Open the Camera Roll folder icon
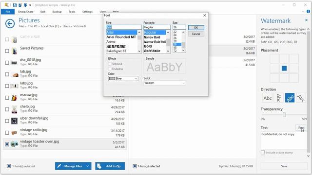This screenshot has height=175, width=312. (x=14, y=39)
